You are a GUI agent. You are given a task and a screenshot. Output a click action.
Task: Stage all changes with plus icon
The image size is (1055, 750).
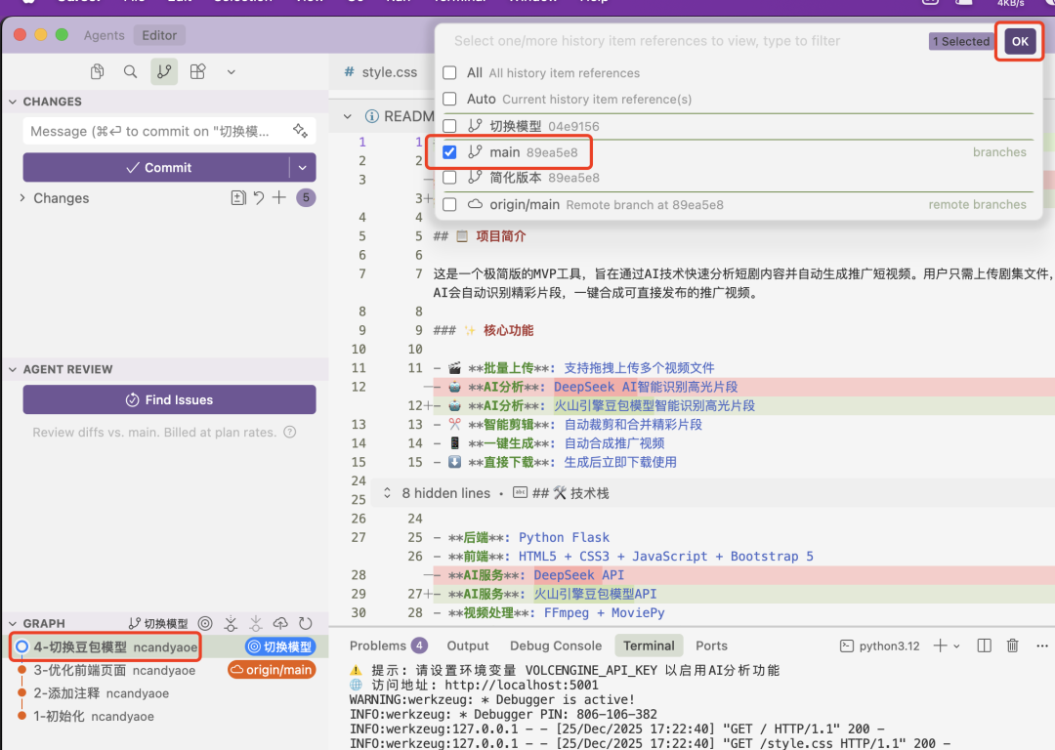point(279,198)
